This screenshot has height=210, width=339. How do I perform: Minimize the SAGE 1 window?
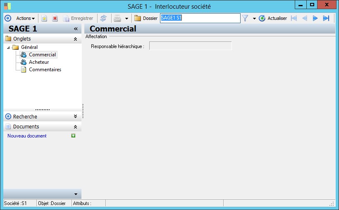(x=301, y=5)
